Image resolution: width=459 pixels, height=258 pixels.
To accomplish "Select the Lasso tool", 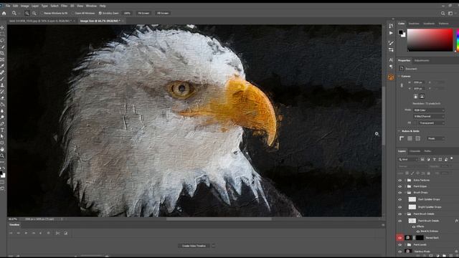I will 2,40.
